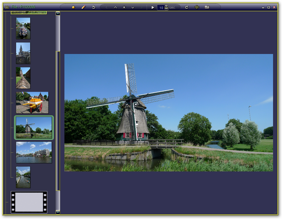Click the yellow four-arrow fit-to-screen icon
The image size is (282, 219).
[197, 7]
